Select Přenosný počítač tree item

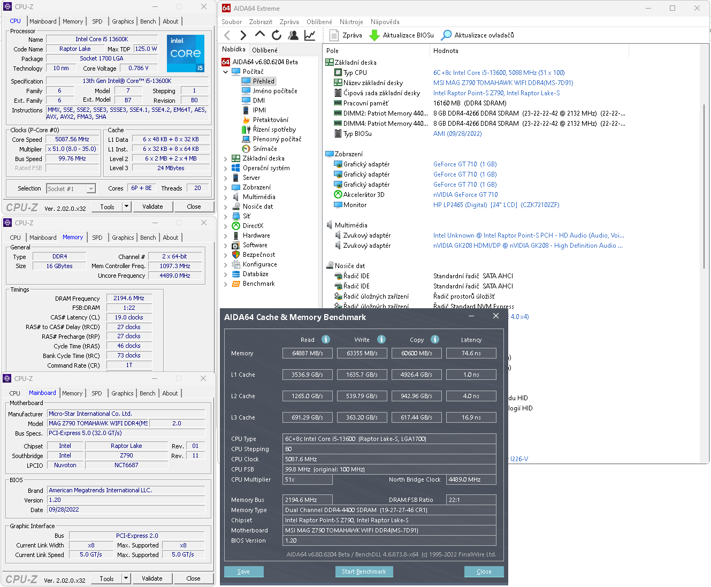click(x=277, y=139)
